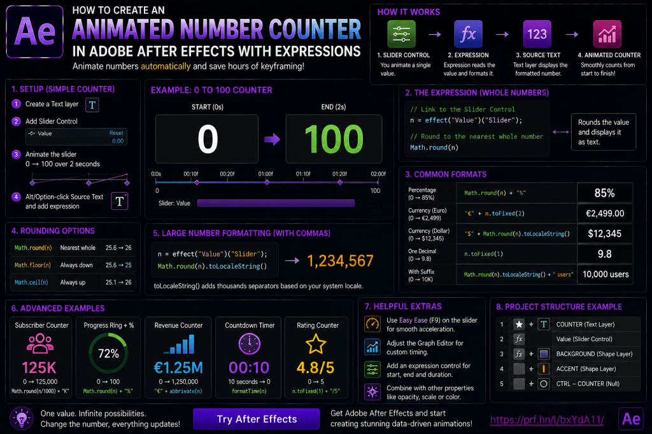
Task: Click the T icon beside Create a Text layer
Action: (92, 105)
